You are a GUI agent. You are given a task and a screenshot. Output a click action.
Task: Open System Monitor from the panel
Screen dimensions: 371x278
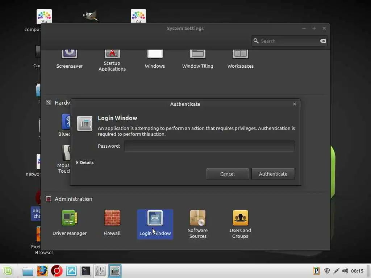click(x=71, y=271)
